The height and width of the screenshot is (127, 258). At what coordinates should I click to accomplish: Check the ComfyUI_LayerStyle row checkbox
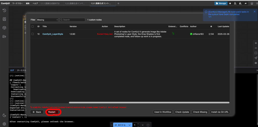[33, 34]
